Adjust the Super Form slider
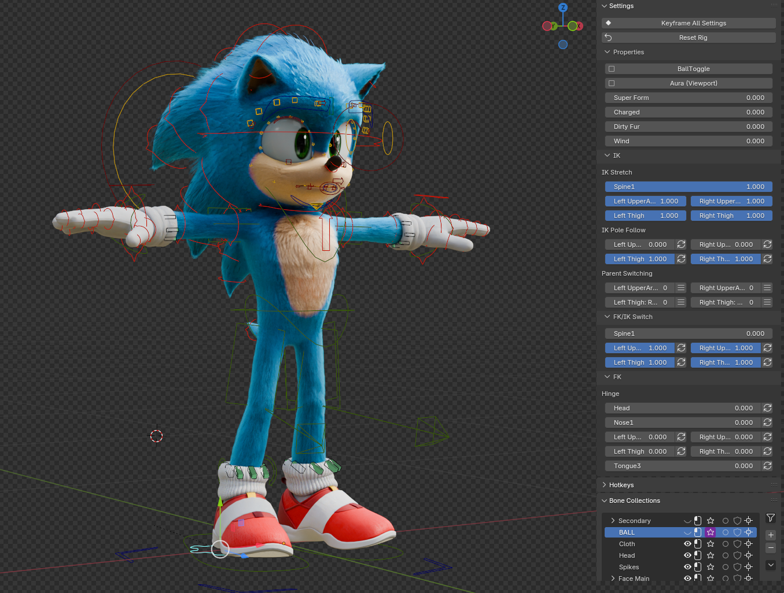This screenshot has width=784, height=593. point(689,97)
